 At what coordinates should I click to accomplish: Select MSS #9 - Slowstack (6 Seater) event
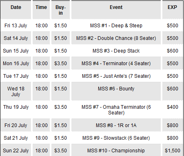click(116, 138)
